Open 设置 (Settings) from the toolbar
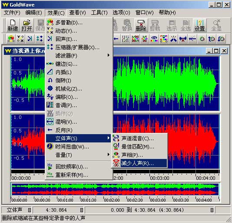 click(x=199, y=25)
